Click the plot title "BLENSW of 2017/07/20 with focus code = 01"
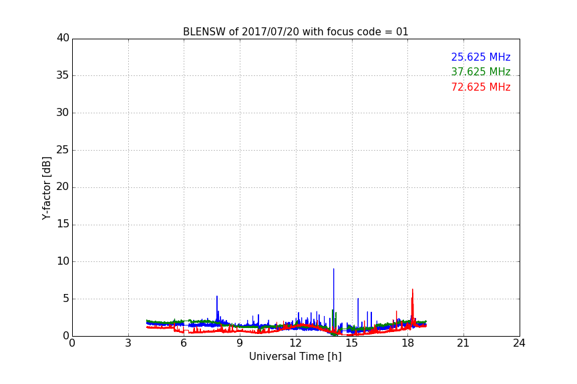 (295, 32)
